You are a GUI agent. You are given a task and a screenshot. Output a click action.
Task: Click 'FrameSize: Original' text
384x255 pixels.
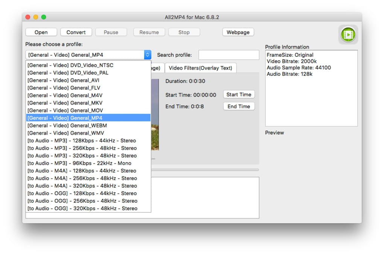click(290, 55)
